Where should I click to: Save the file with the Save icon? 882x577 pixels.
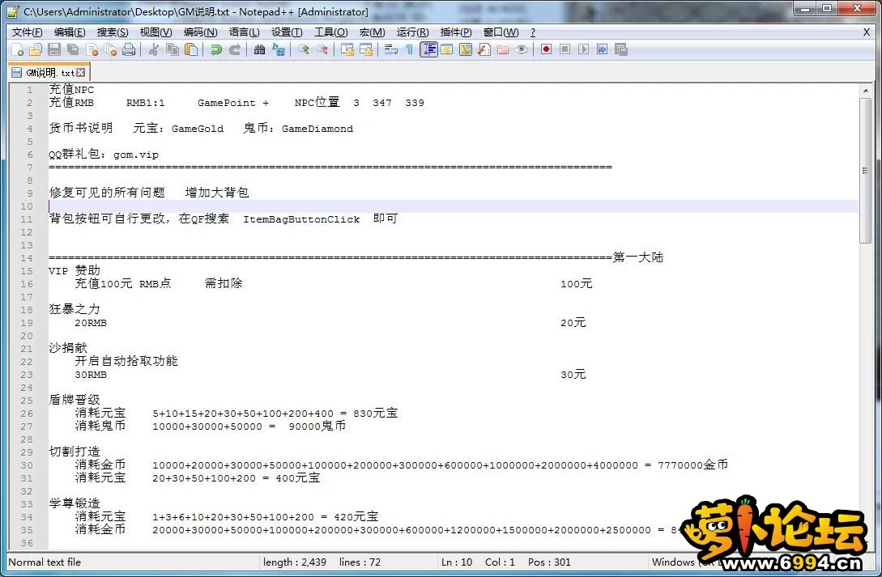point(54,50)
